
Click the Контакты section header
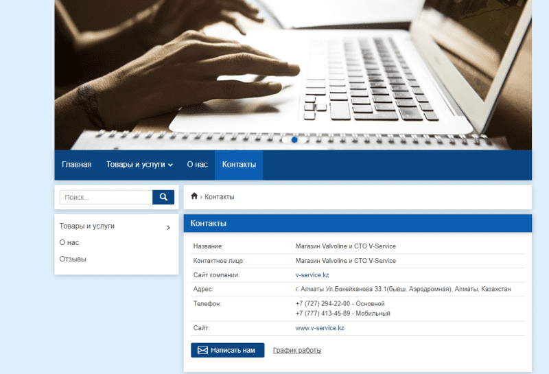click(358, 224)
